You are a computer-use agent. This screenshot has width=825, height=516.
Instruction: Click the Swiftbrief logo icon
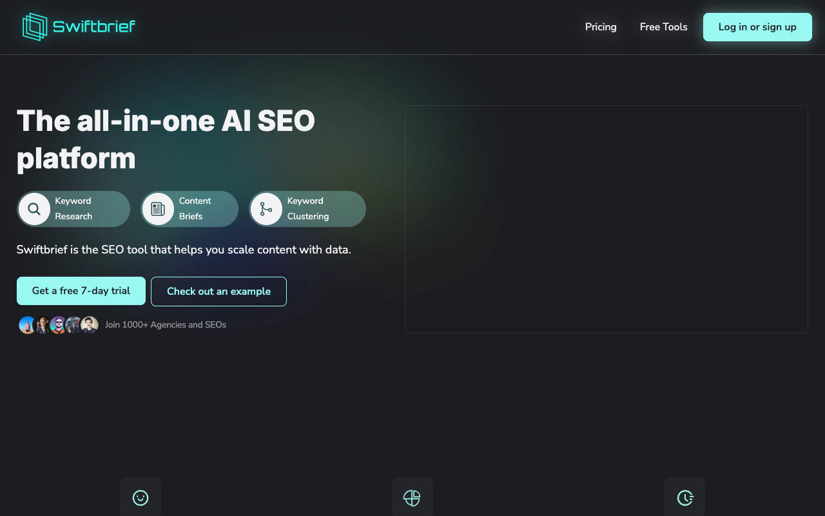(35, 27)
